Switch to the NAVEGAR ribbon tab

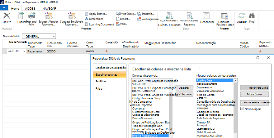[x=50, y=8]
